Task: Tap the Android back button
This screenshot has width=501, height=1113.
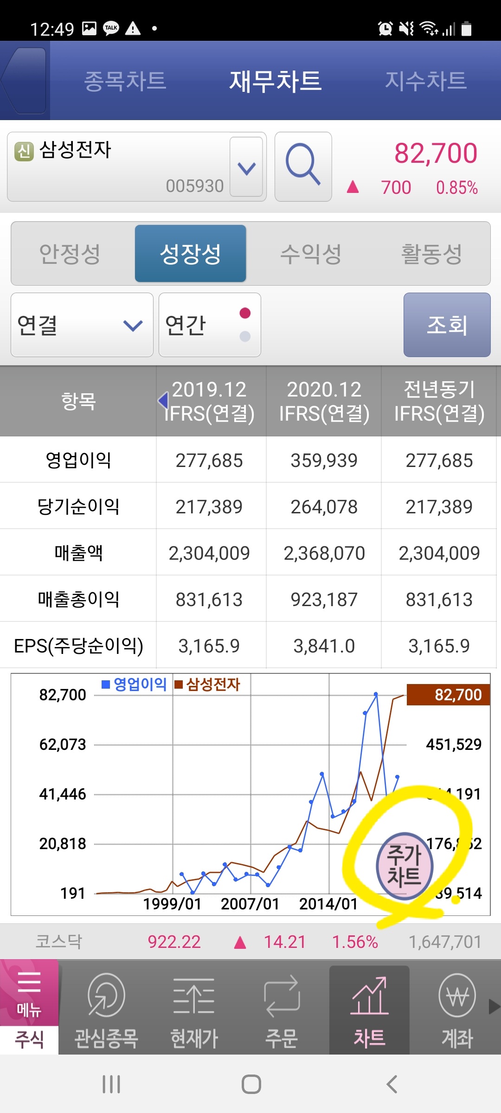Action: [392, 1084]
